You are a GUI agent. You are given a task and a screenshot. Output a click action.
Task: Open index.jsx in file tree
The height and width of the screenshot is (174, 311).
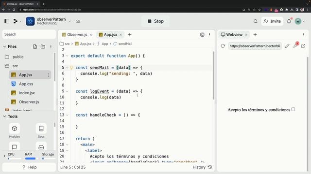[27, 93]
